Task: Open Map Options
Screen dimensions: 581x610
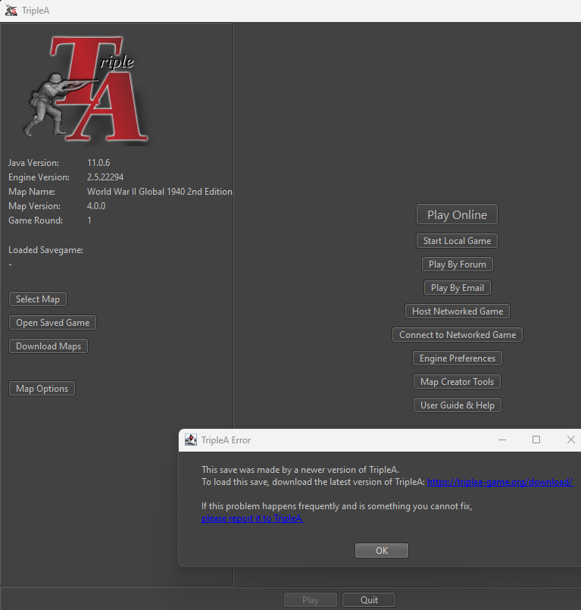Action: point(42,388)
